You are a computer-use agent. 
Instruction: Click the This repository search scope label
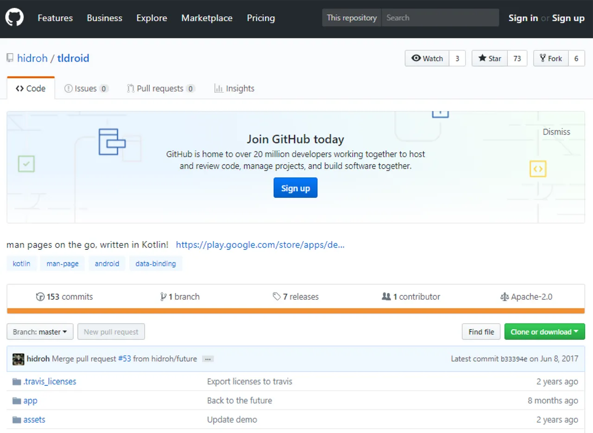352,18
